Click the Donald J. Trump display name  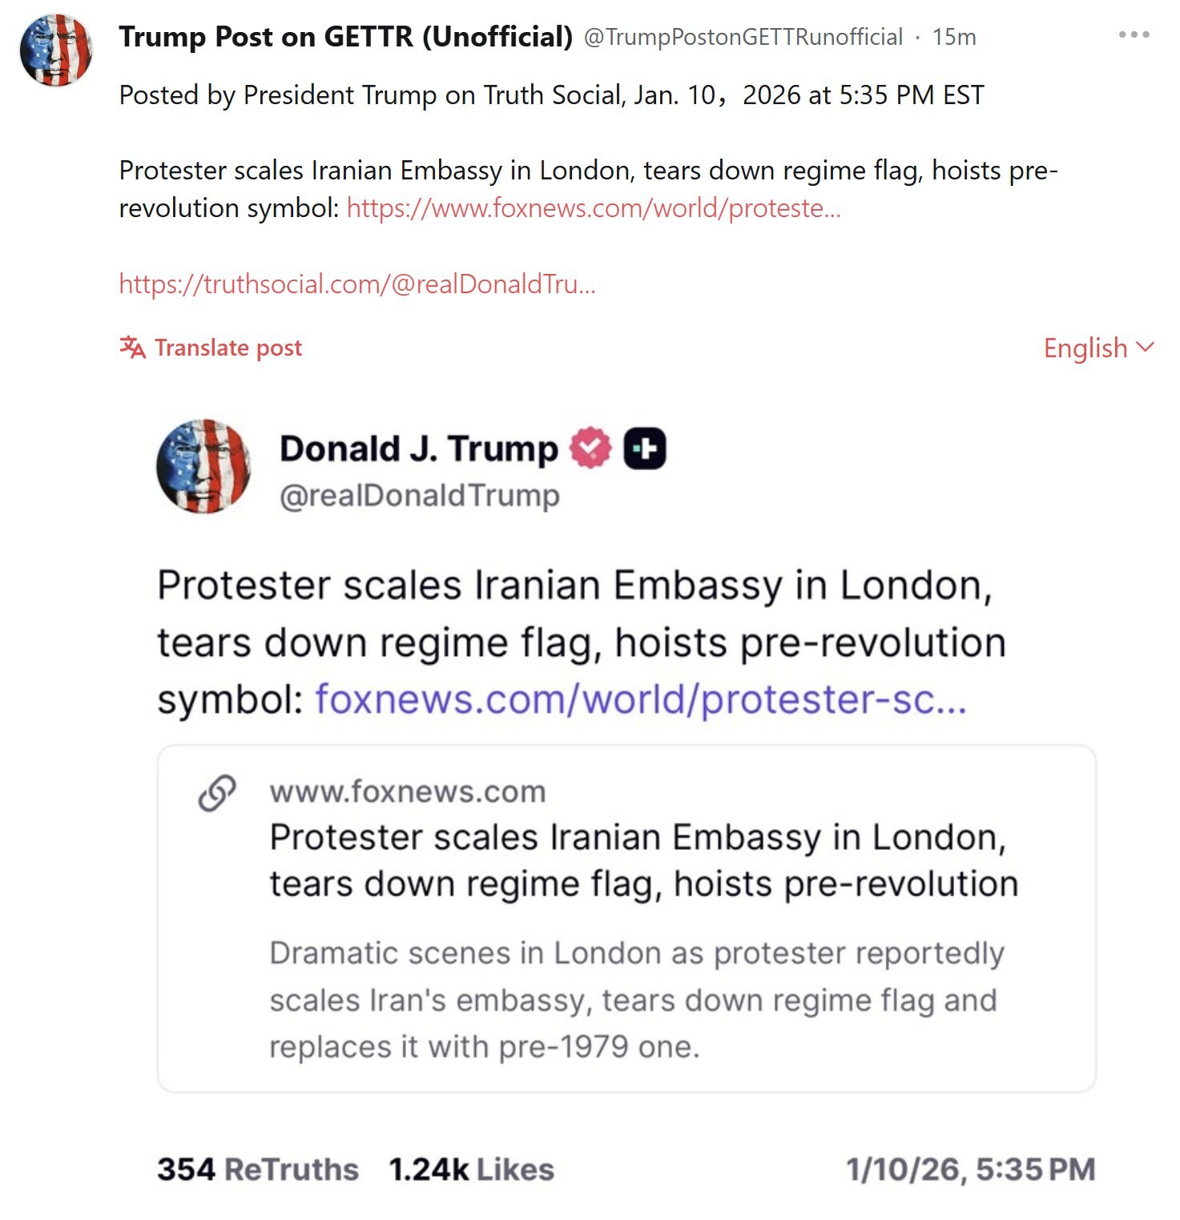pyautogui.click(x=419, y=449)
